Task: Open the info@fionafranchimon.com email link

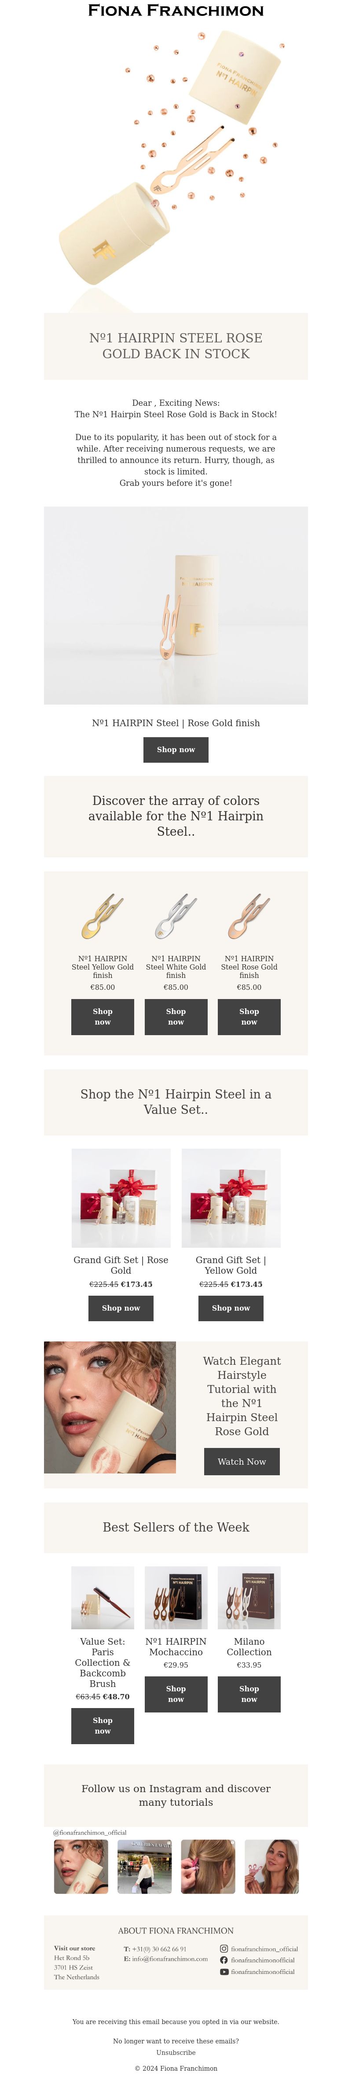Action: pyautogui.click(x=170, y=1958)
